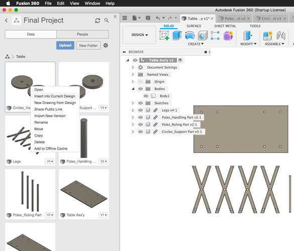Click the Upload button
The height and width of the screenshot is (251, 294).
point(65,45)
